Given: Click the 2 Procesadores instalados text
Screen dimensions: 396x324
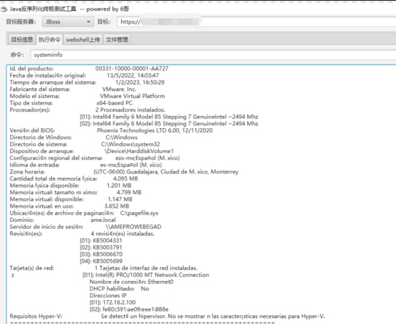Looking at the screenshot, I should 130,110.
